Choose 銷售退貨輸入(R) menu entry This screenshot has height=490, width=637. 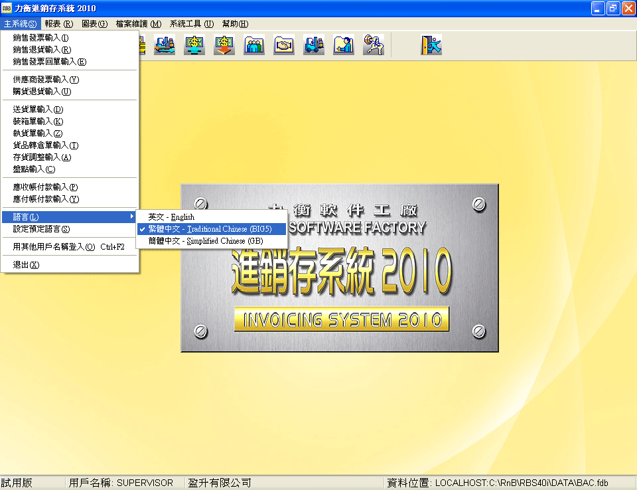coord(70,50)
